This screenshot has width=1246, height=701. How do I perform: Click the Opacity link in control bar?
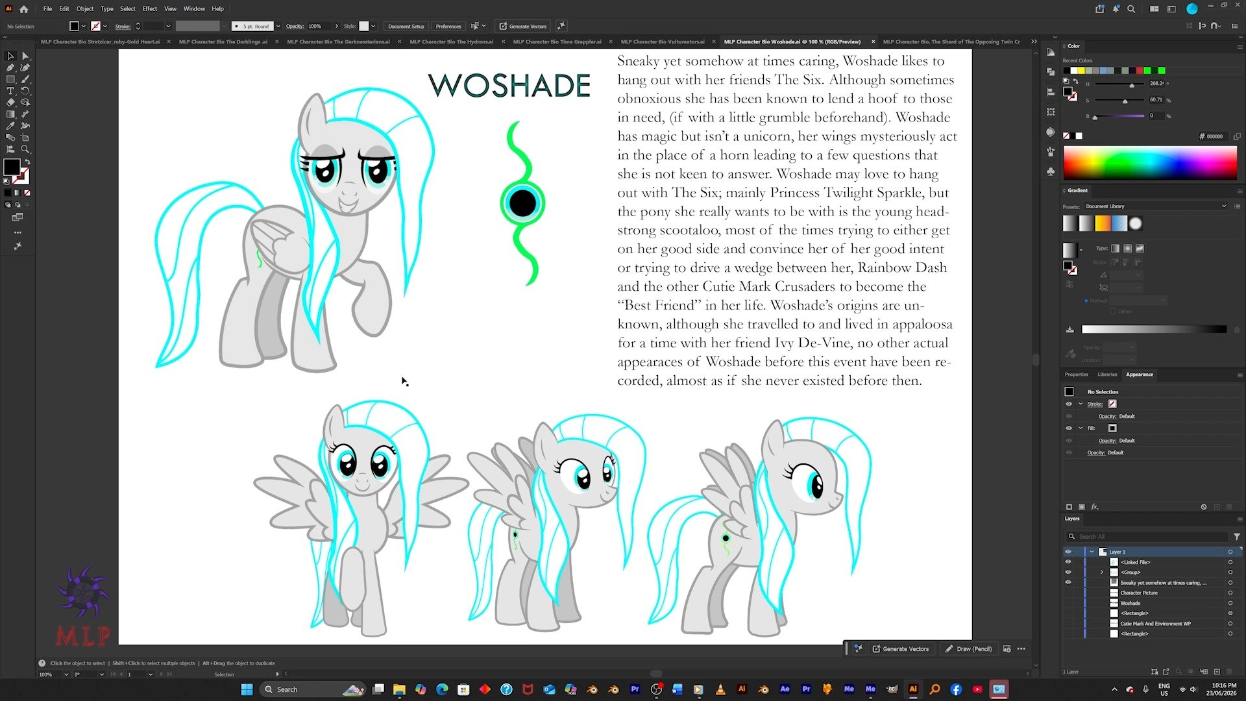pos(295,27)
